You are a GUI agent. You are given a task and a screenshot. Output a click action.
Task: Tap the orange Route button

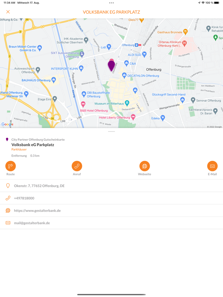tap(10, 166)
